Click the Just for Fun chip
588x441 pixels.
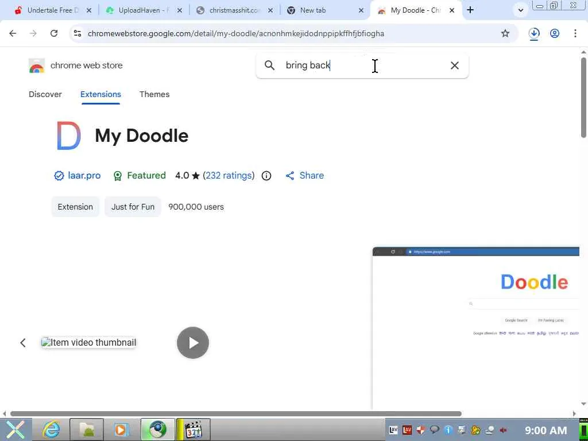point(133,207)
